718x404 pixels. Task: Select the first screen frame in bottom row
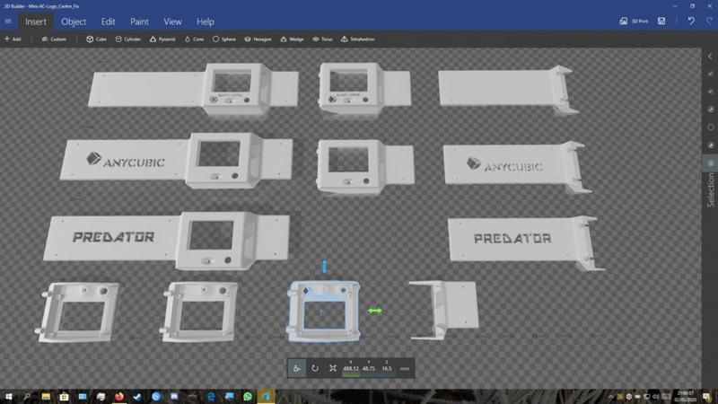(x=77, y=312)
